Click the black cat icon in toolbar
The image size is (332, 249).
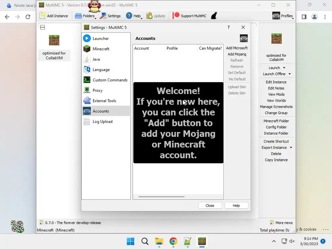(214, 16)
